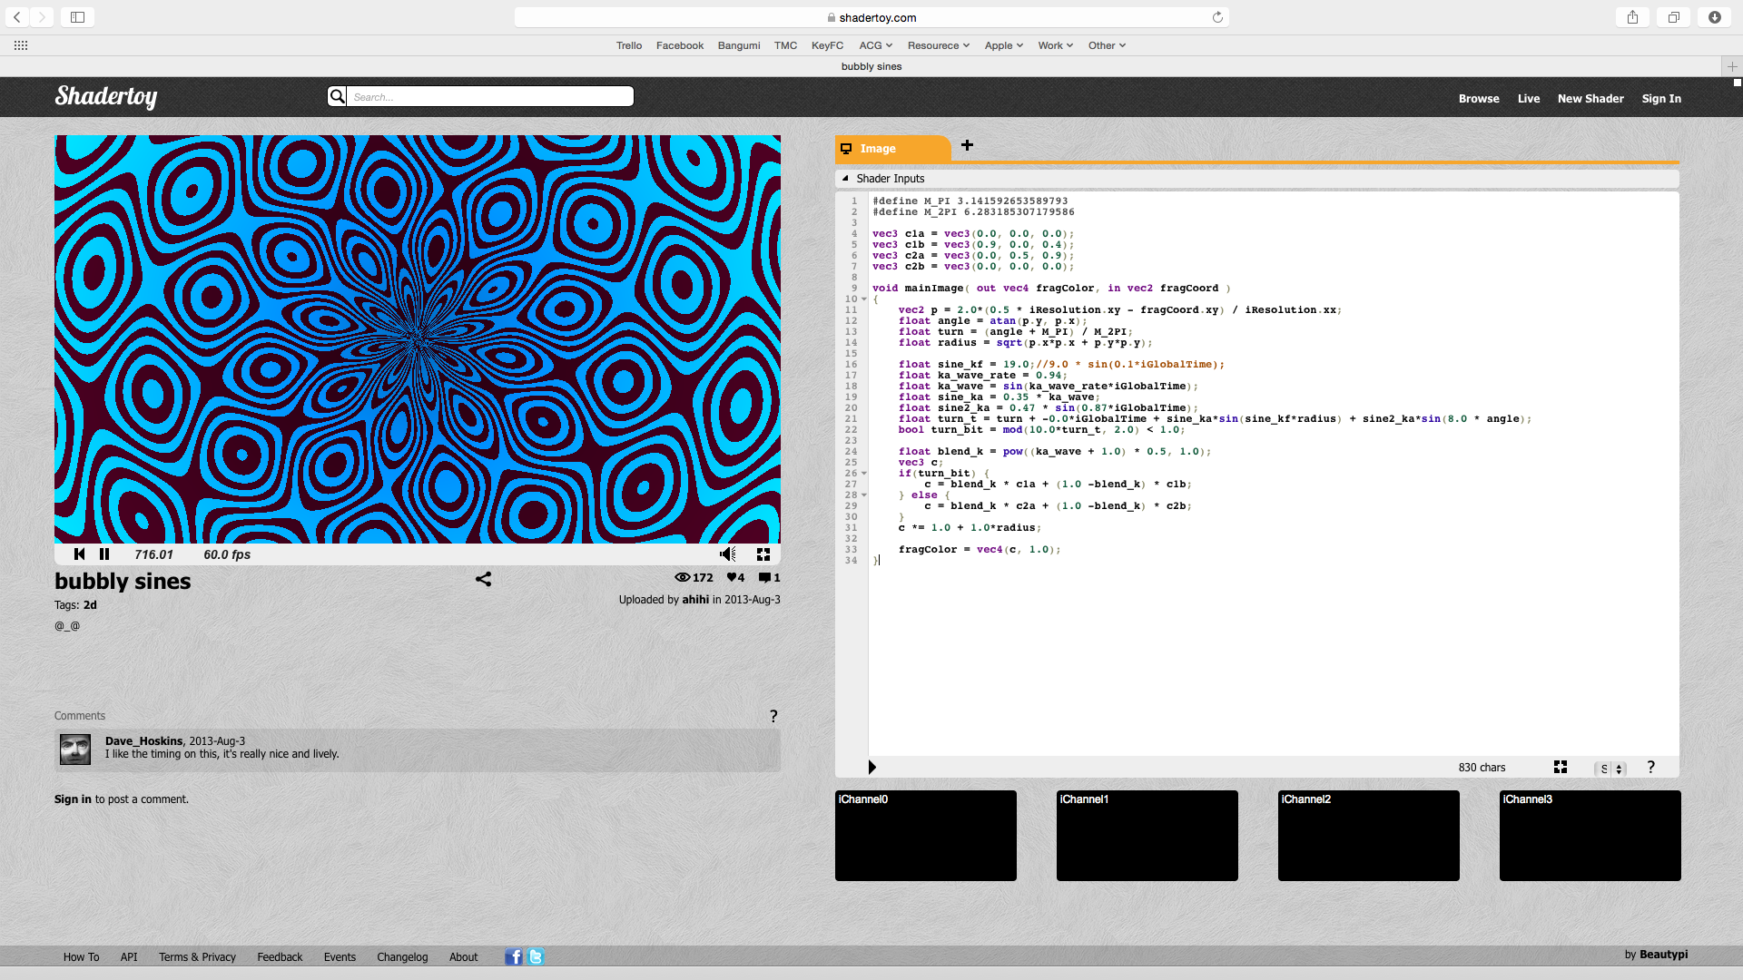Open the author ahihi's profile

click(x=695, y=600)
